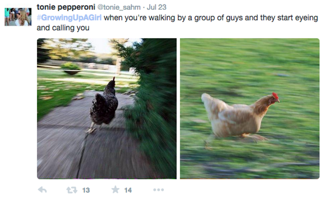This screenshot has height=199, width=325.
Task: Retweet using the retweet arrows icon
Action: [x=72, y=190]
